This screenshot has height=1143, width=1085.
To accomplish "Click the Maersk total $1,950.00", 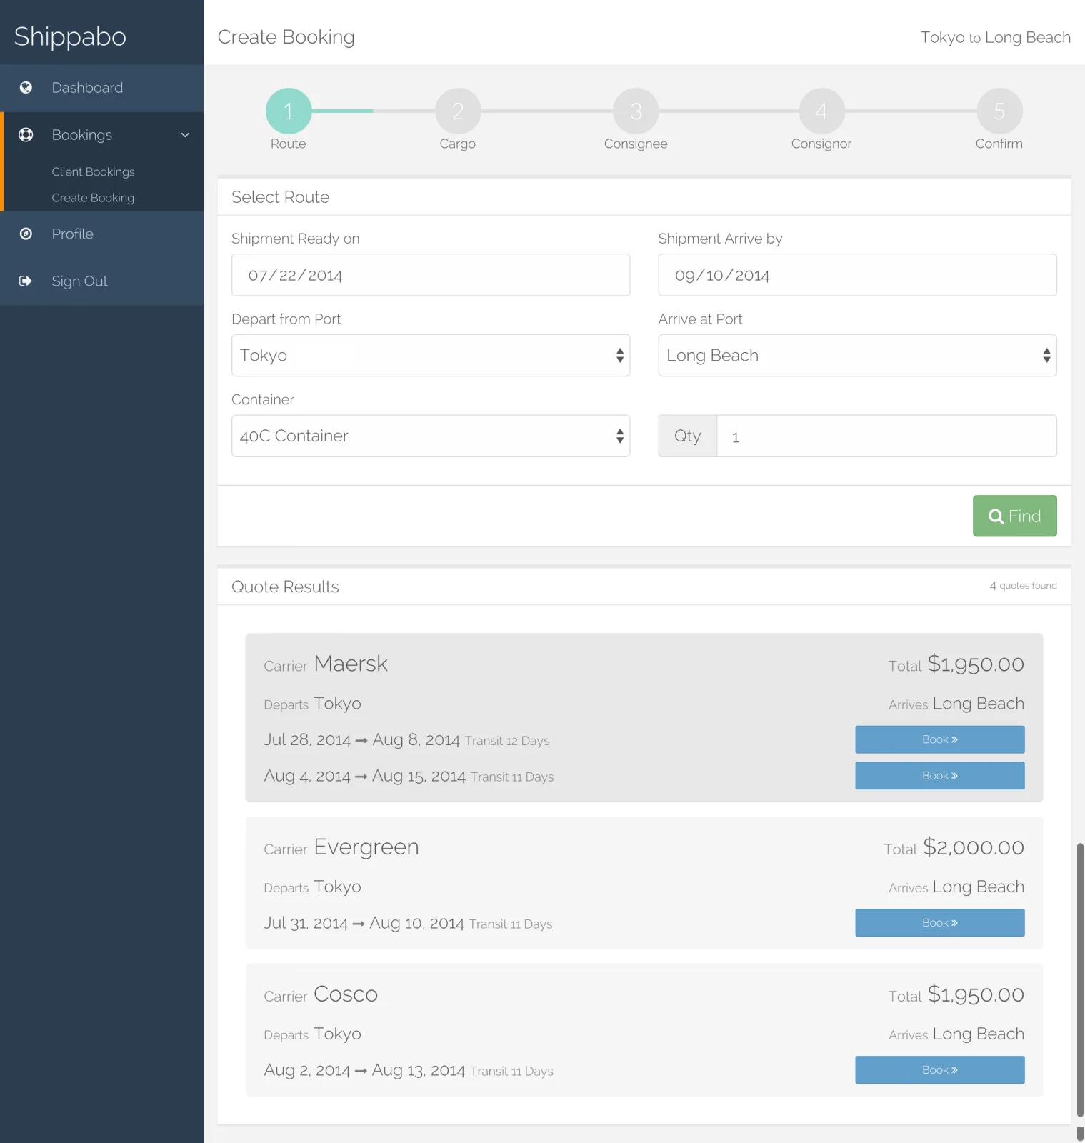I will click(976, 664).
